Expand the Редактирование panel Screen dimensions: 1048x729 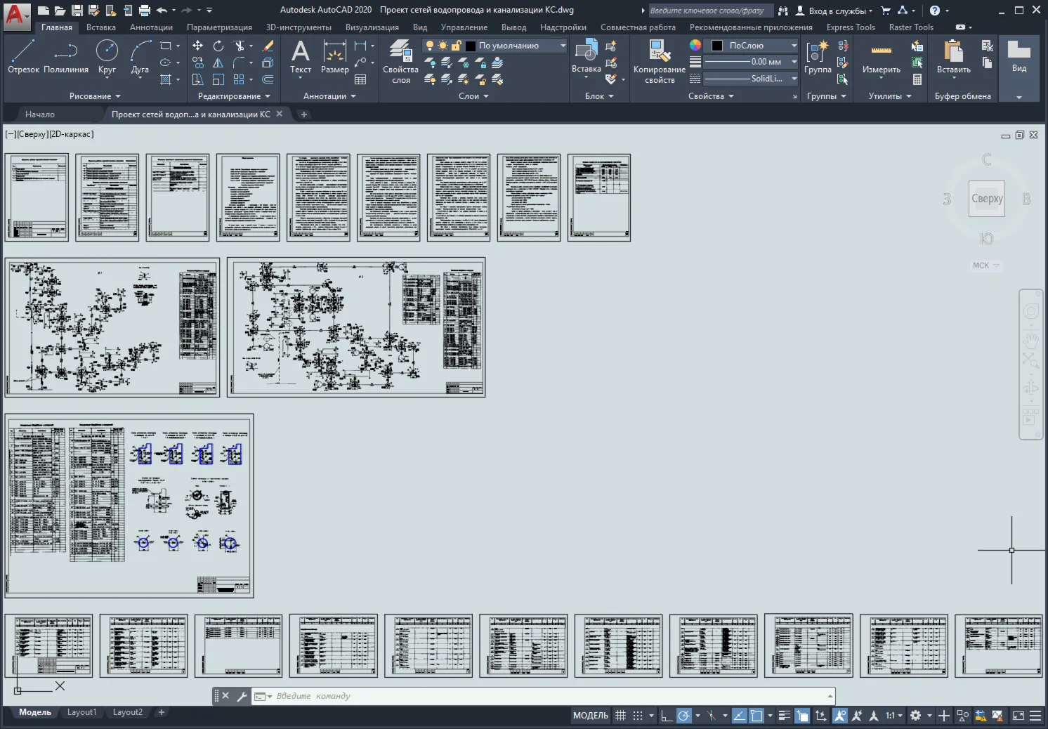pyautogui.click(x=234, y=96)
